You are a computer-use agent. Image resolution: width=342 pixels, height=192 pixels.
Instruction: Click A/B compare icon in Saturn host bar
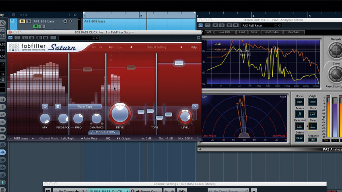(39, 38)
